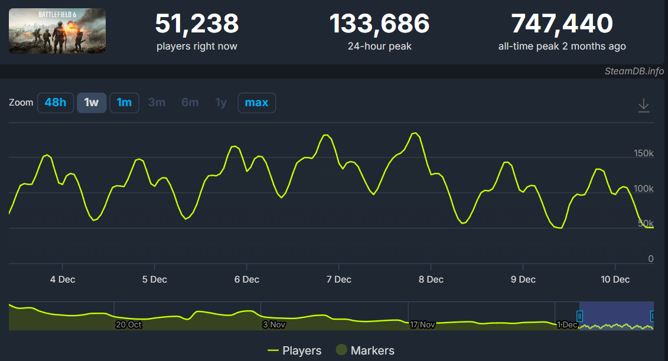The height and width of the screenshot is (361, 668).
Task: Set zoom to 48h
Action: pos(56,103)
